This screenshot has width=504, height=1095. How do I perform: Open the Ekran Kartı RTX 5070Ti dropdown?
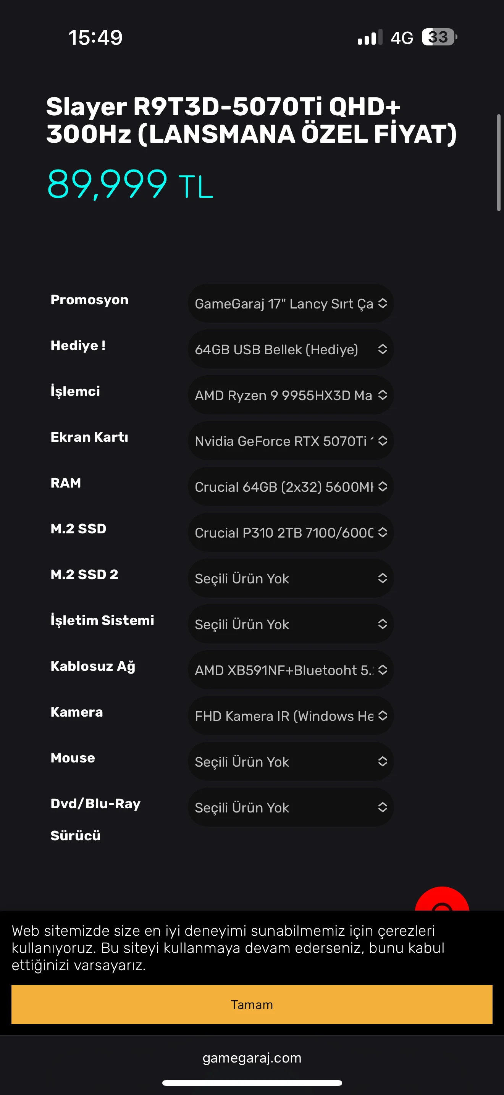tap(291, 441)
